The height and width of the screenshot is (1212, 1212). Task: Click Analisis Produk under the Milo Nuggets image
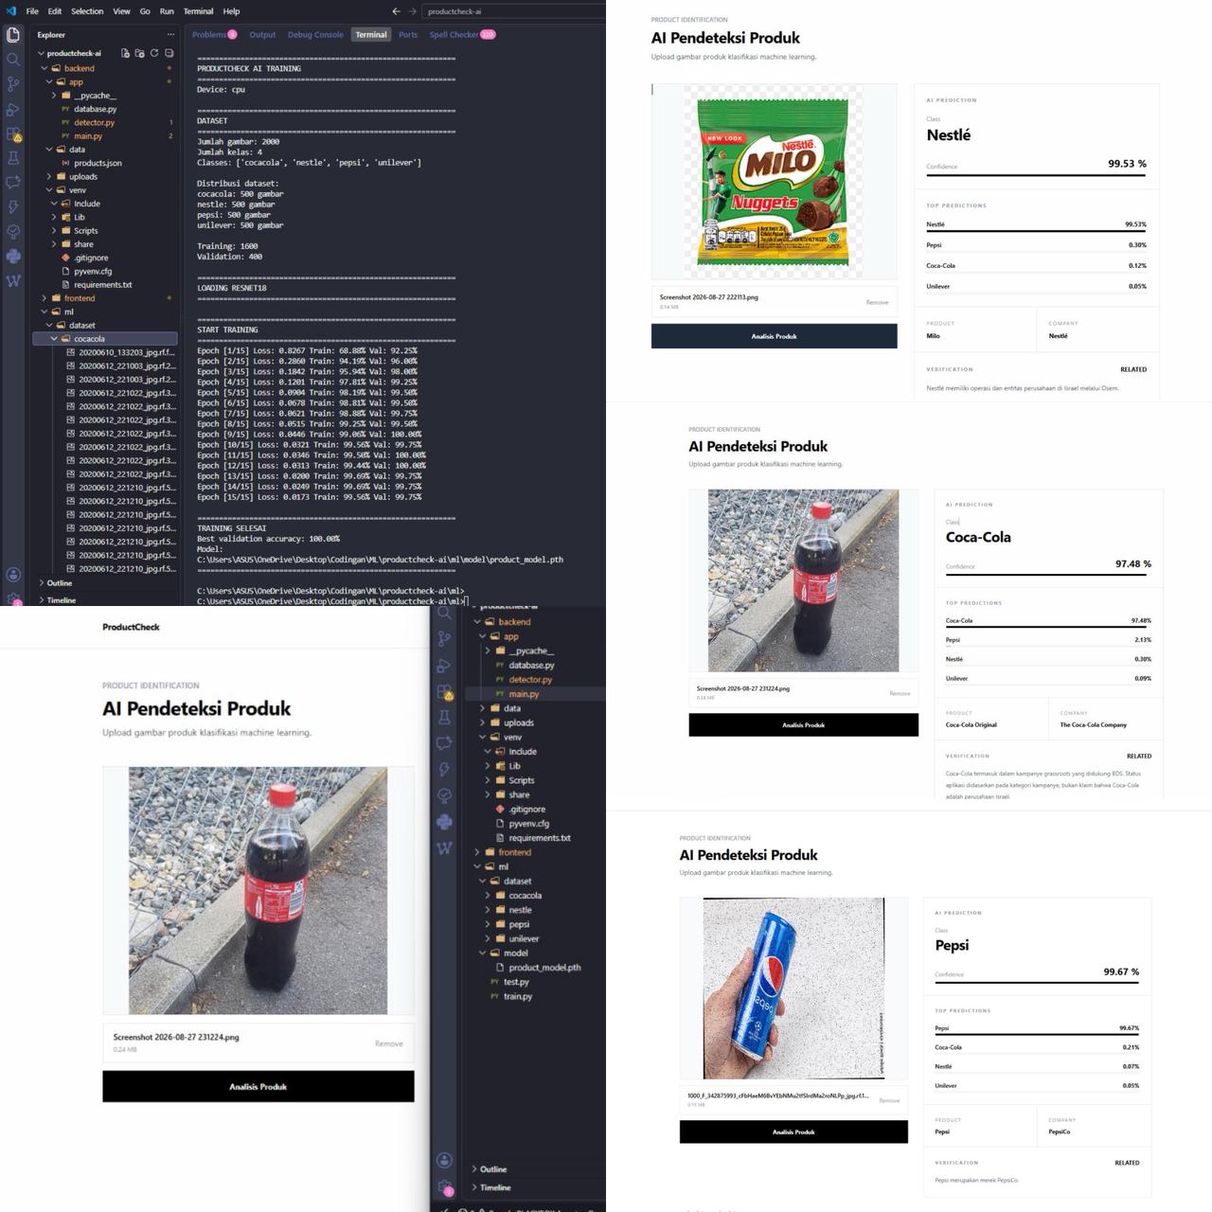[774, 336]
